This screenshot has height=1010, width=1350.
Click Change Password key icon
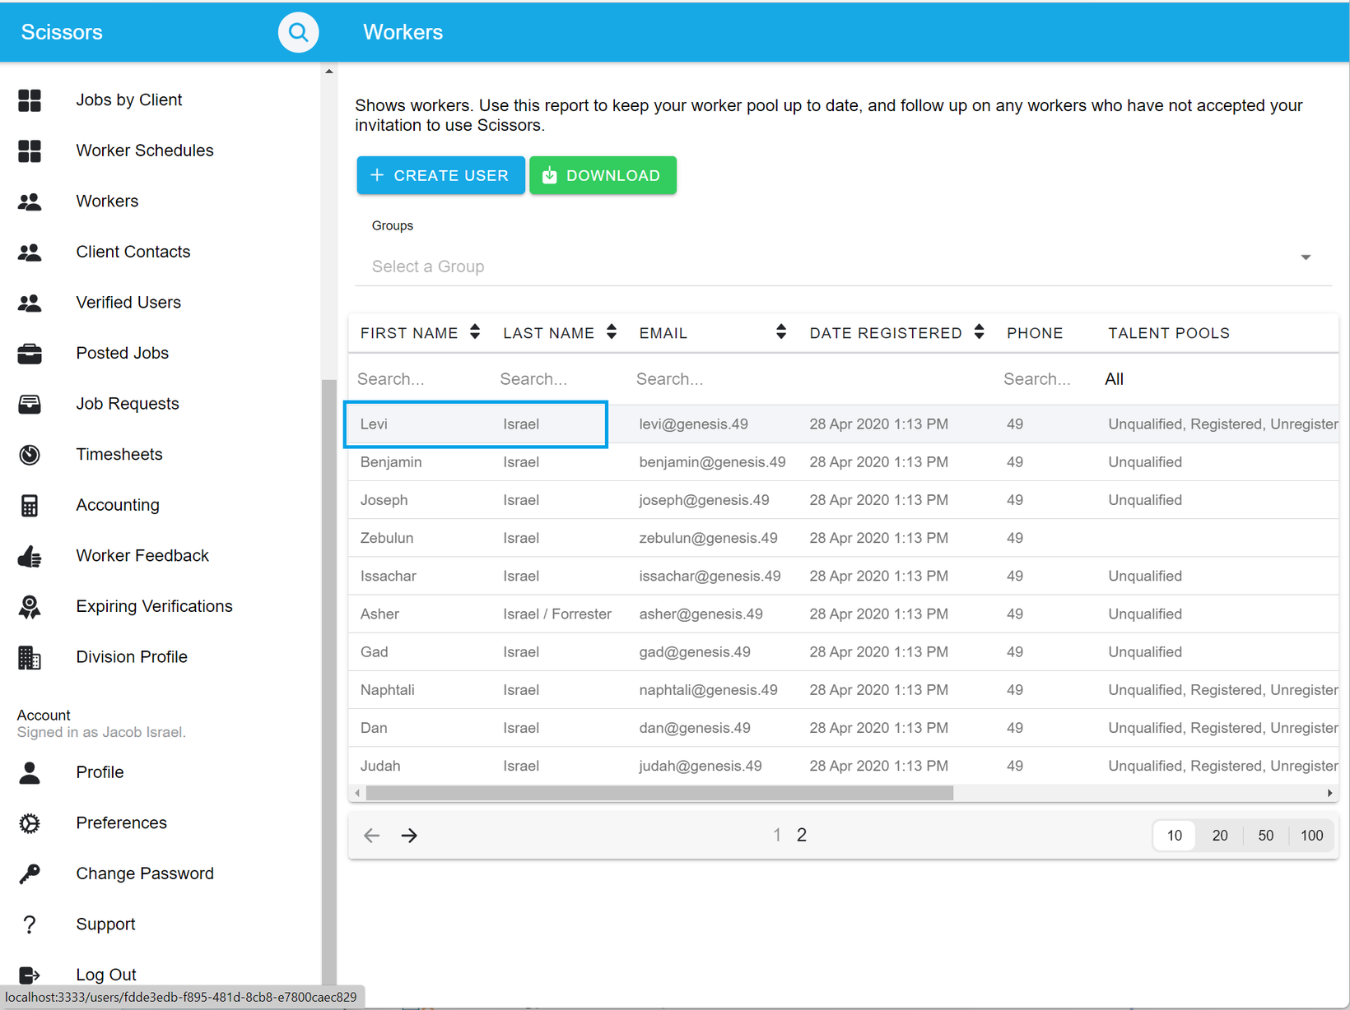(x=30, y=873)
